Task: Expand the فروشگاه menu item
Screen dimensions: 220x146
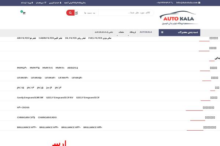Action: (x=133, y=32)
